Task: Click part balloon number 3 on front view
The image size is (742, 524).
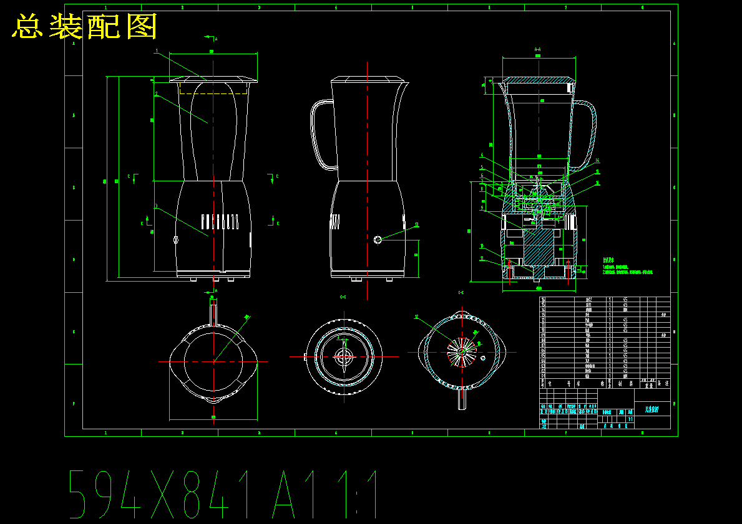Action: click(157, 206)
